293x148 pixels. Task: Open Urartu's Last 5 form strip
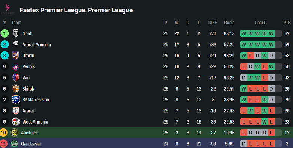261,56
